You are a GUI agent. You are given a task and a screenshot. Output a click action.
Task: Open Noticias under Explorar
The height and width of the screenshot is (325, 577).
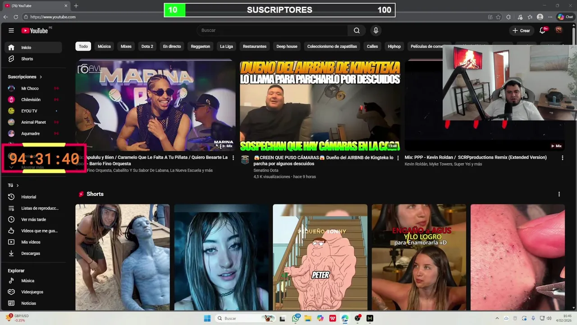click(x=33, y=303)
